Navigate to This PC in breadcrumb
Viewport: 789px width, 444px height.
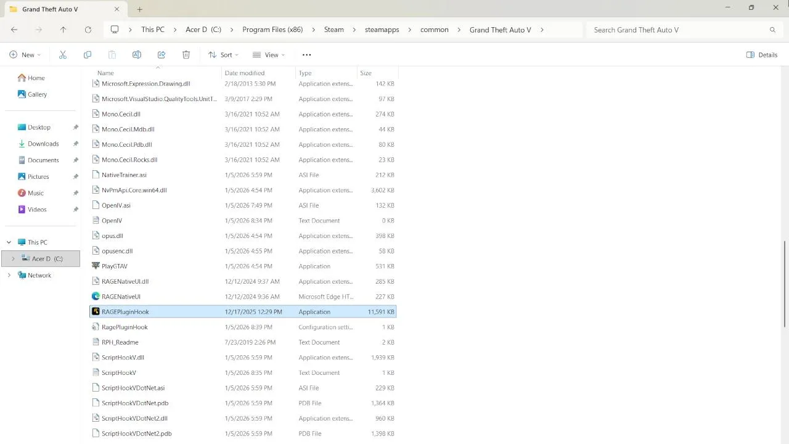153,30
